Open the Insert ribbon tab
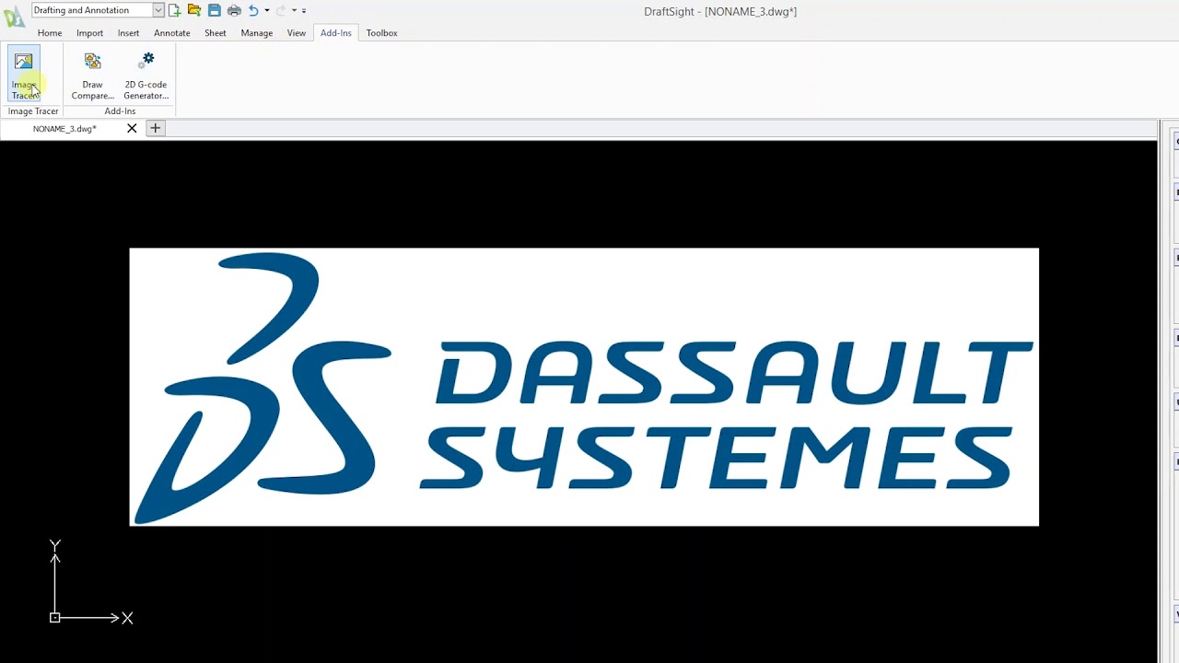This screenshot has height=663, width=1179. coord(128,33)
